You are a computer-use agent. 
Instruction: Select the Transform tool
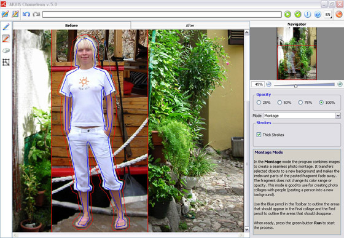[6, 62]
